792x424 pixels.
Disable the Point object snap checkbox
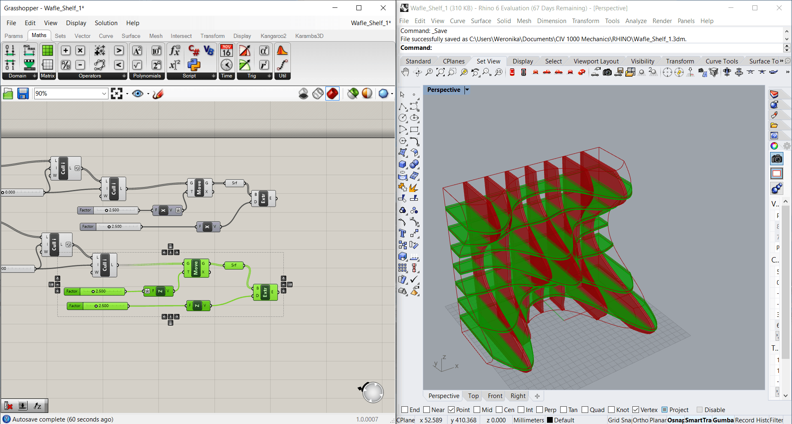coord(451,410)
